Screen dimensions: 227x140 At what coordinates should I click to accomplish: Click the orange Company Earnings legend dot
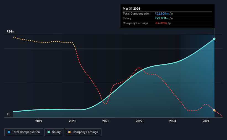click(x=69, y=132)
